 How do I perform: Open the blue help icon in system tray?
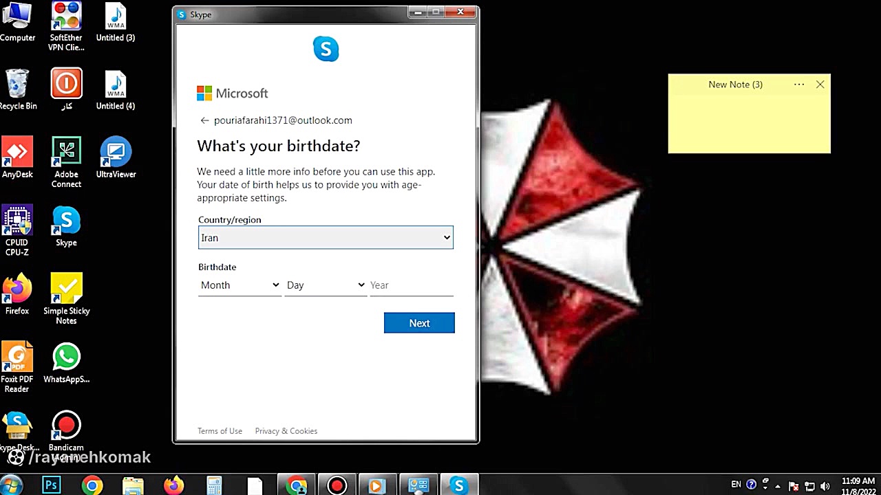point(751,485)
